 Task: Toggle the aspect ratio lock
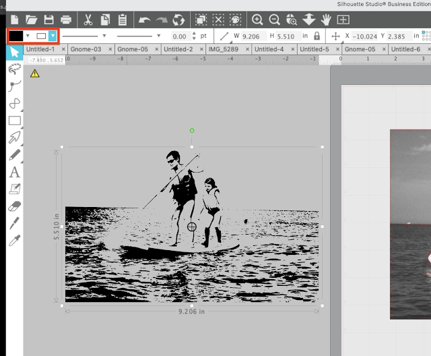pos(317,36)
